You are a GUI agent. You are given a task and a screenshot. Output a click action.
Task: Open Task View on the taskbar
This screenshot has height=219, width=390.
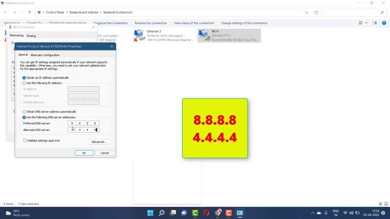coord(173,213)
